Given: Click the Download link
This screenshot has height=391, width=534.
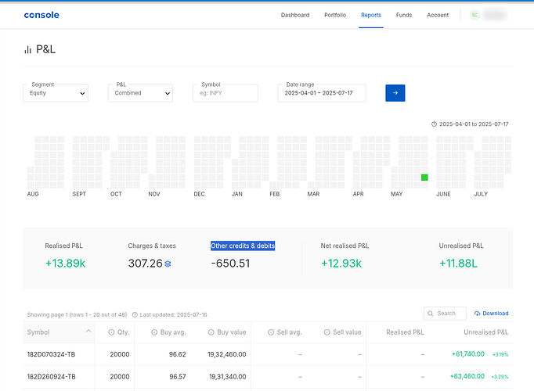Looking at the screenshot, I should (491, 313).
